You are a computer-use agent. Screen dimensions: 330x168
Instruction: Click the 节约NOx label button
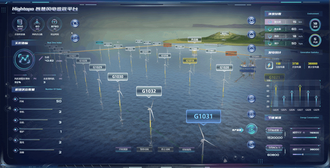(x=274, y=147)
